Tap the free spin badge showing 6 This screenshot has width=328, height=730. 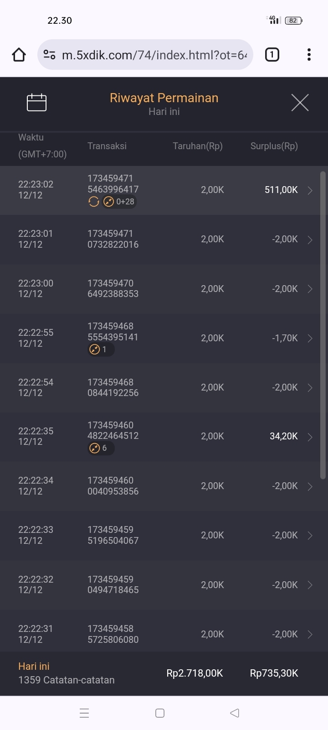click(101, 448)
